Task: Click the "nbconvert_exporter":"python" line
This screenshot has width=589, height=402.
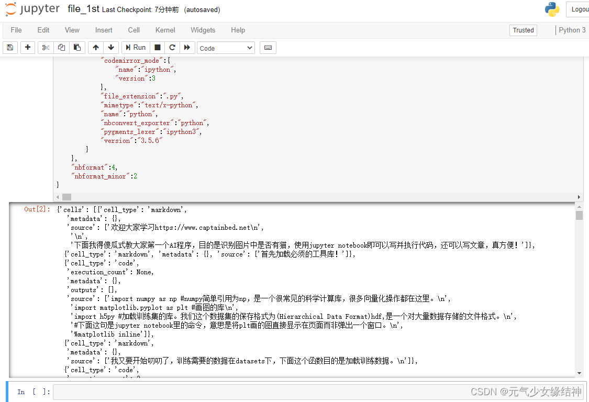Action: pyautogui.click(x=155, y=123)
